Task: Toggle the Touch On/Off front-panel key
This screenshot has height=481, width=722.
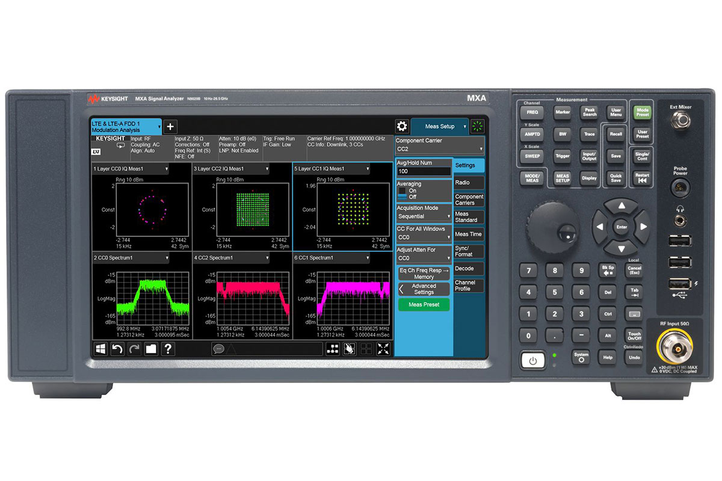Action: point(634,335)
